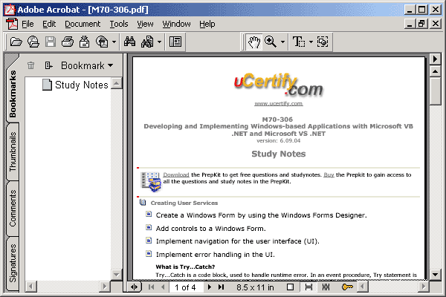Switch to the Signatures tab
This screenshot has height=297, width=446.
(13, 263)
